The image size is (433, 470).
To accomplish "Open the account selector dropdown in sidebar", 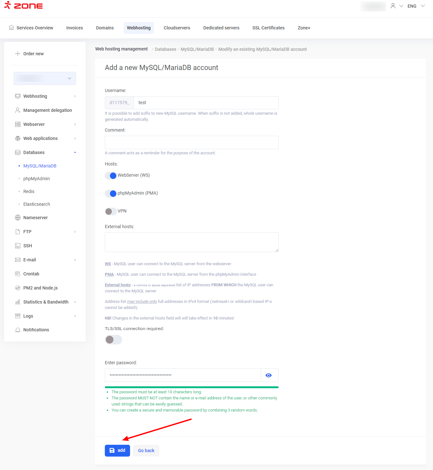I will pyautogui.click(x=45, y=78).
